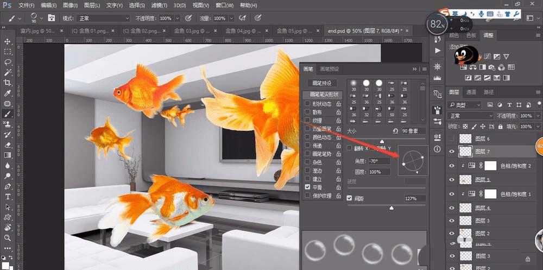Select the Hand tool

pyautogui.click(x=7, y=228)
